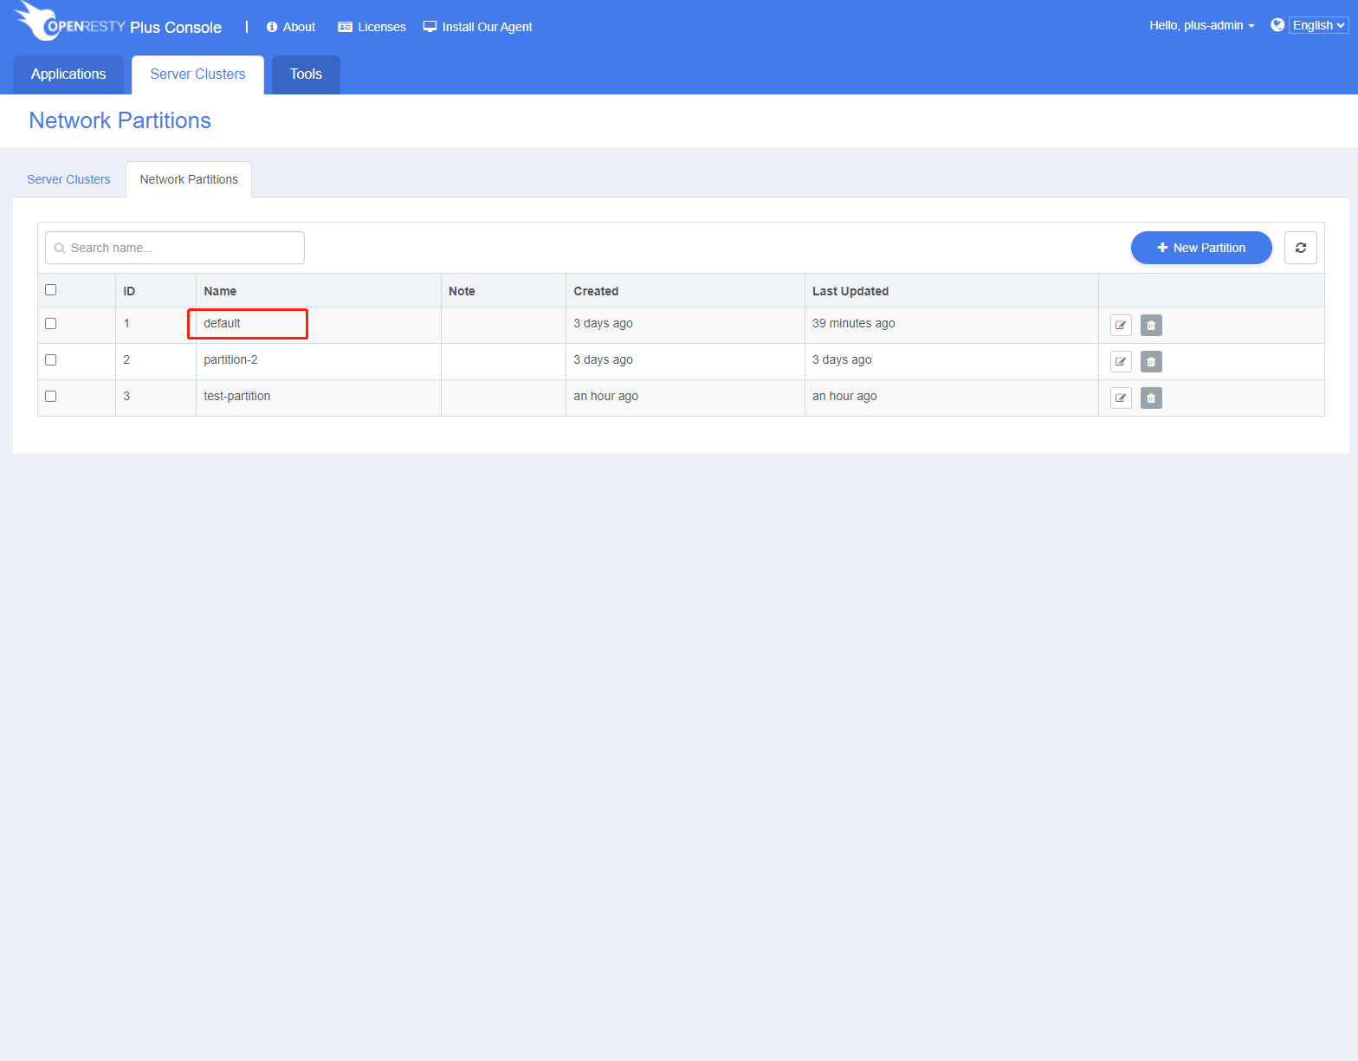Edit the partition-2 row
The height and width of the screenshot is (1061, 1358).
coord(1121,362)
